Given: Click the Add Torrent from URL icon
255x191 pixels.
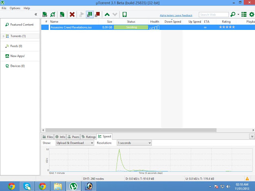Looking at the screenshot, I should click(53, 14).
